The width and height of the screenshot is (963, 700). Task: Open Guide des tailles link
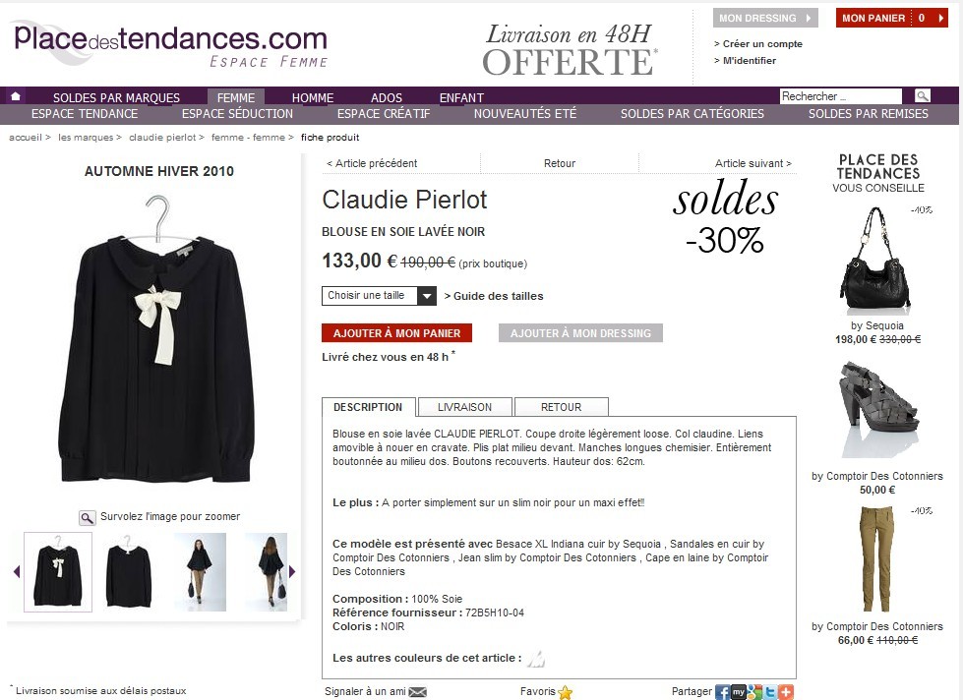[494, 296]
